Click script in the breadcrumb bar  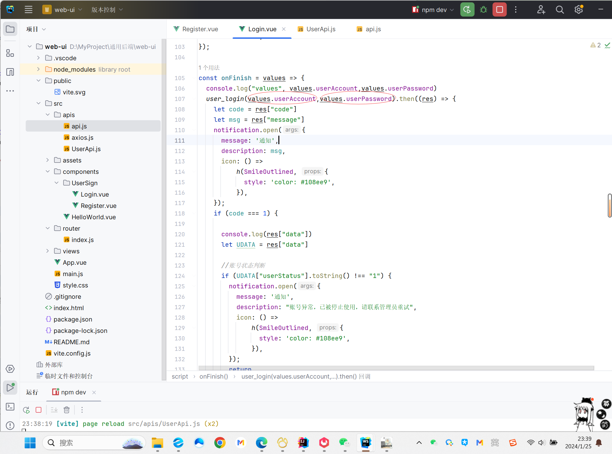click(x=180, y=377)
